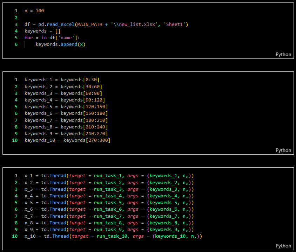The height and width of the screenshot is (252, 296).
Task: Click the line "keywords_8 = keywords[210:240]"
Action: pyautogui.click(x=66, y=127)
